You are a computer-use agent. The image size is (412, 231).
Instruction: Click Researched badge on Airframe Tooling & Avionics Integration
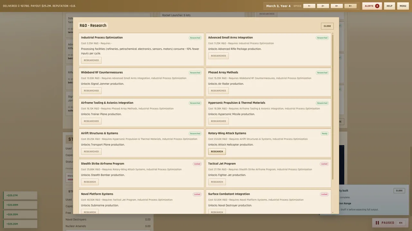coord(195,103)
